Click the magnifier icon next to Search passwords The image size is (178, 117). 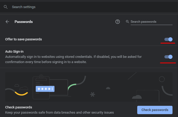[x=127, y=22]
